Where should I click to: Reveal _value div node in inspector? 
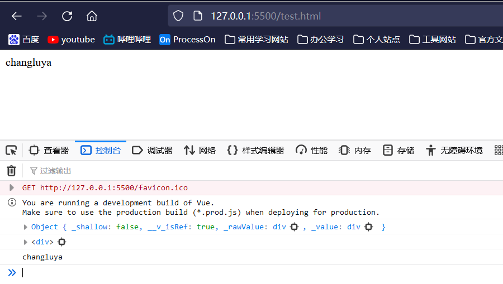click(x=369, y=227)
